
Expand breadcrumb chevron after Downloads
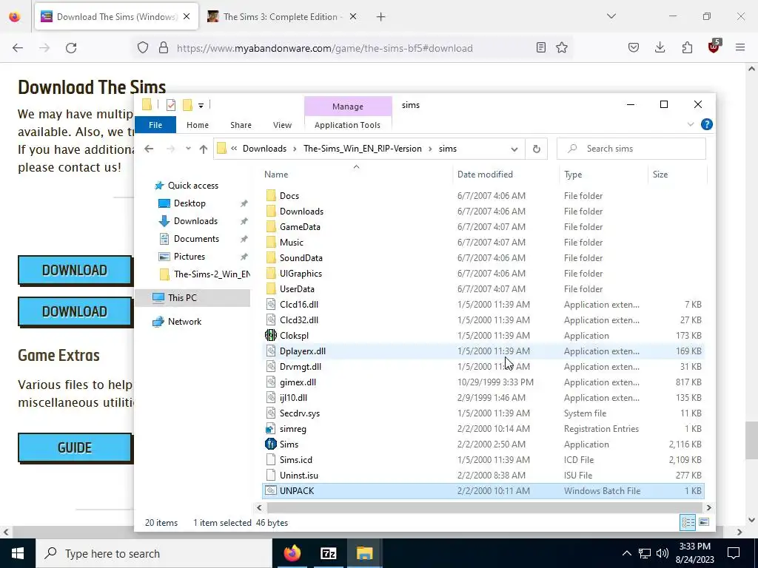[295, 149]
